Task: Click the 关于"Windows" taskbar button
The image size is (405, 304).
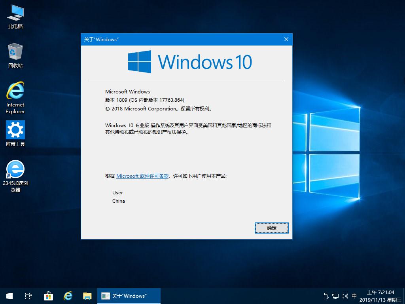Action: pyautogui.click(x=129, y=296)
